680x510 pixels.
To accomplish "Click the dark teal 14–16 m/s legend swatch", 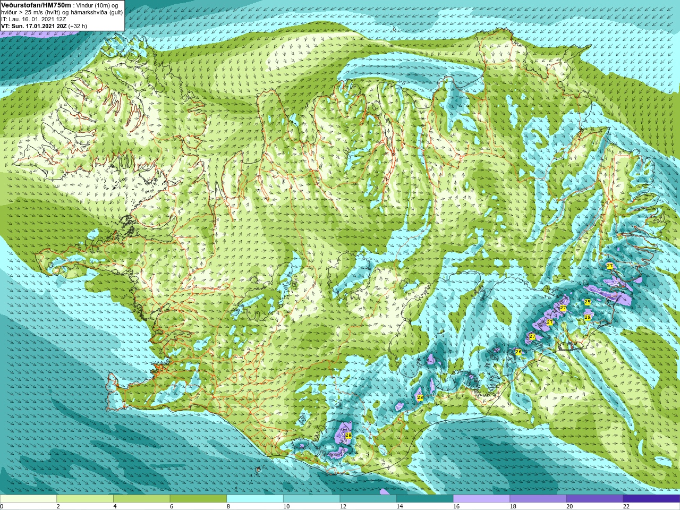I will point(425,499).
